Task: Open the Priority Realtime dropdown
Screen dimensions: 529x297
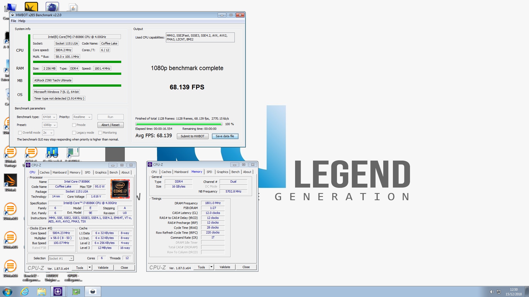Action: [82, 117]
